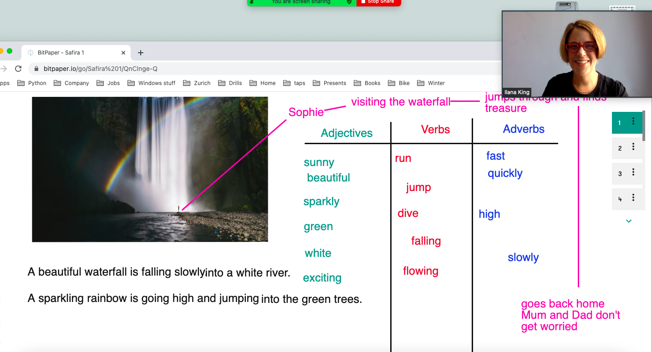Open the three-dot menu for page 1
The image size is (652, 352).
point(633,121)
